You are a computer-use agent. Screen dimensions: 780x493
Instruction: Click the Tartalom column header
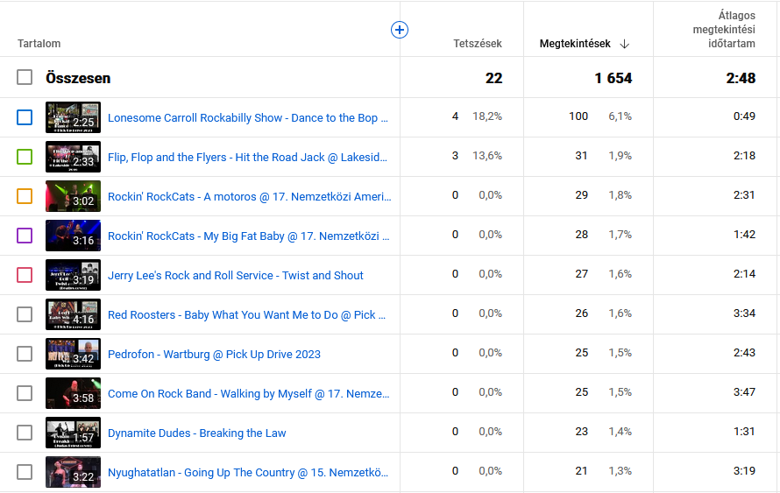tap(39, 44)
